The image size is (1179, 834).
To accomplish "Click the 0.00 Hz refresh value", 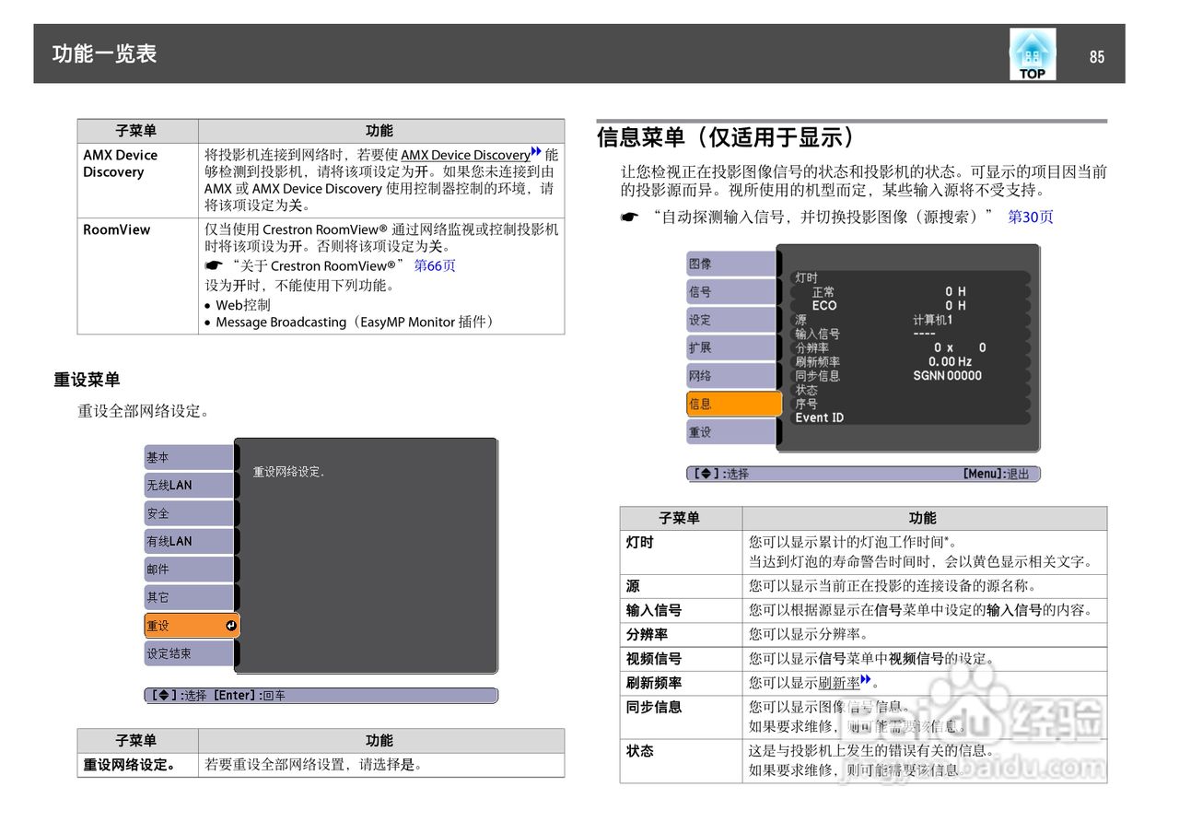I will pyautogui.click(x=951, y=361).
